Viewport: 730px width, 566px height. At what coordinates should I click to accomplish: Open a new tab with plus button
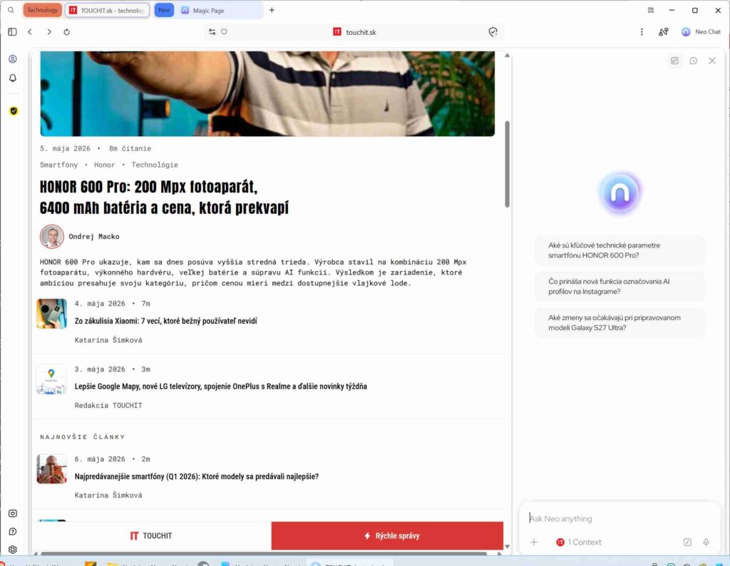272,10
